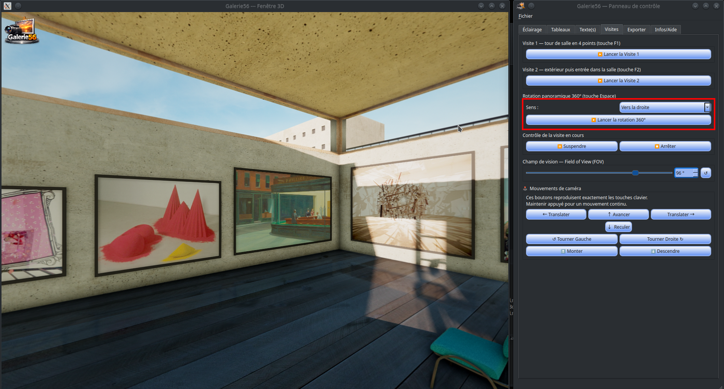Click the X11 icon in title bar

point(8,6)
